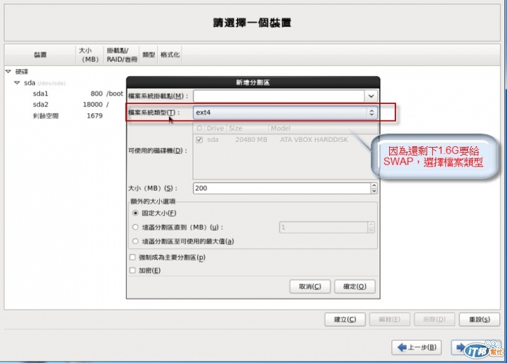Select the Drive radio header in disk list
507x363 pixels.
coord(200,129)
